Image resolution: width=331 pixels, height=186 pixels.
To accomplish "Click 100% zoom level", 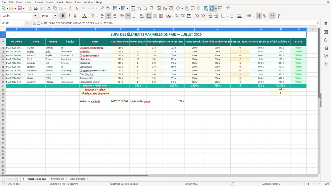I will (x=326, y=184).
